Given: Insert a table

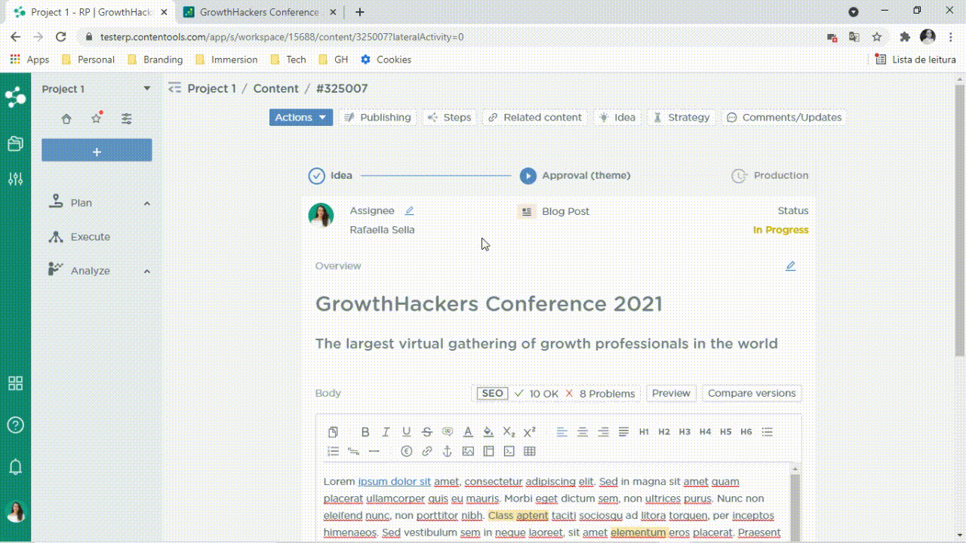Looking at the screenshot, I should [529, 451].
